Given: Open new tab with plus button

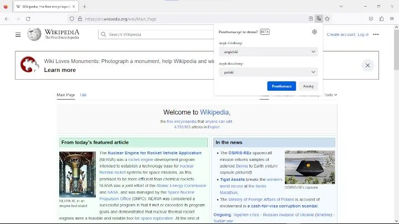Looking at the screenshot, I should click(x=85, y=7).
